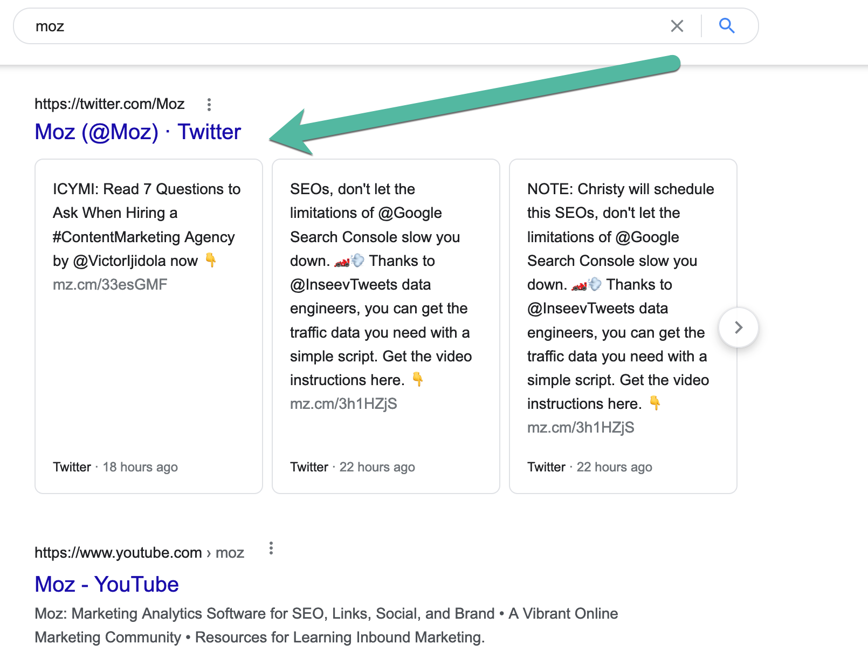Image resolution: width=868 pixels, height=671 pixels.
Task: Open the "Moz - YouTube" result title
Action: (106, 584)
